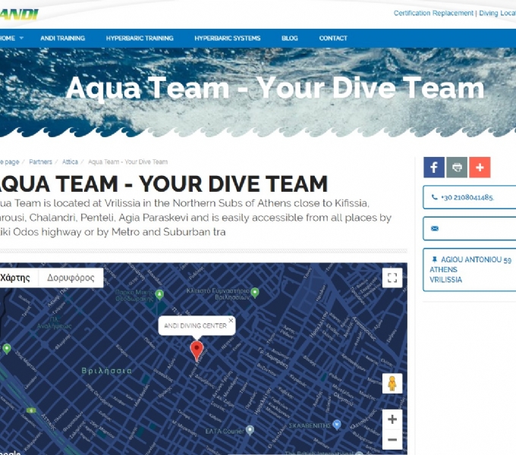Image resolution: width=516 pixels, height=455 pixels.
Task: Switch map to Δορυφόρος satellite view
Action: [x=71, y=278]
